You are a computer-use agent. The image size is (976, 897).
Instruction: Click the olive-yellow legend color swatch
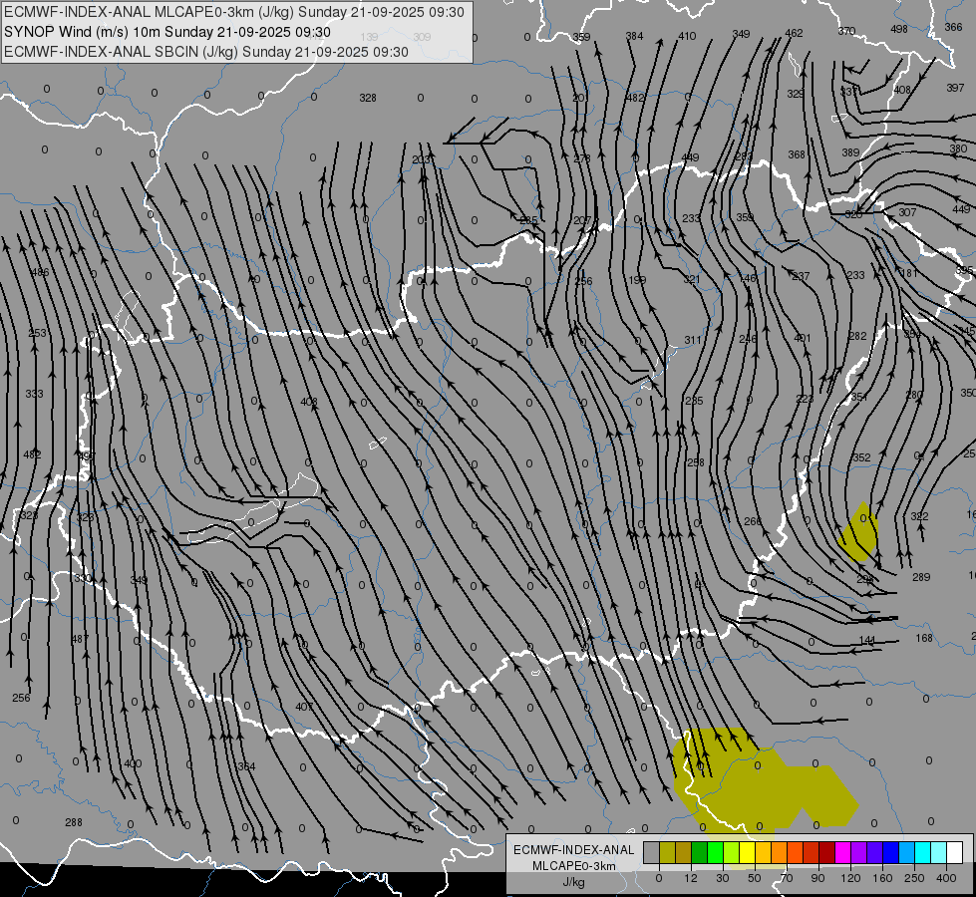667,852
